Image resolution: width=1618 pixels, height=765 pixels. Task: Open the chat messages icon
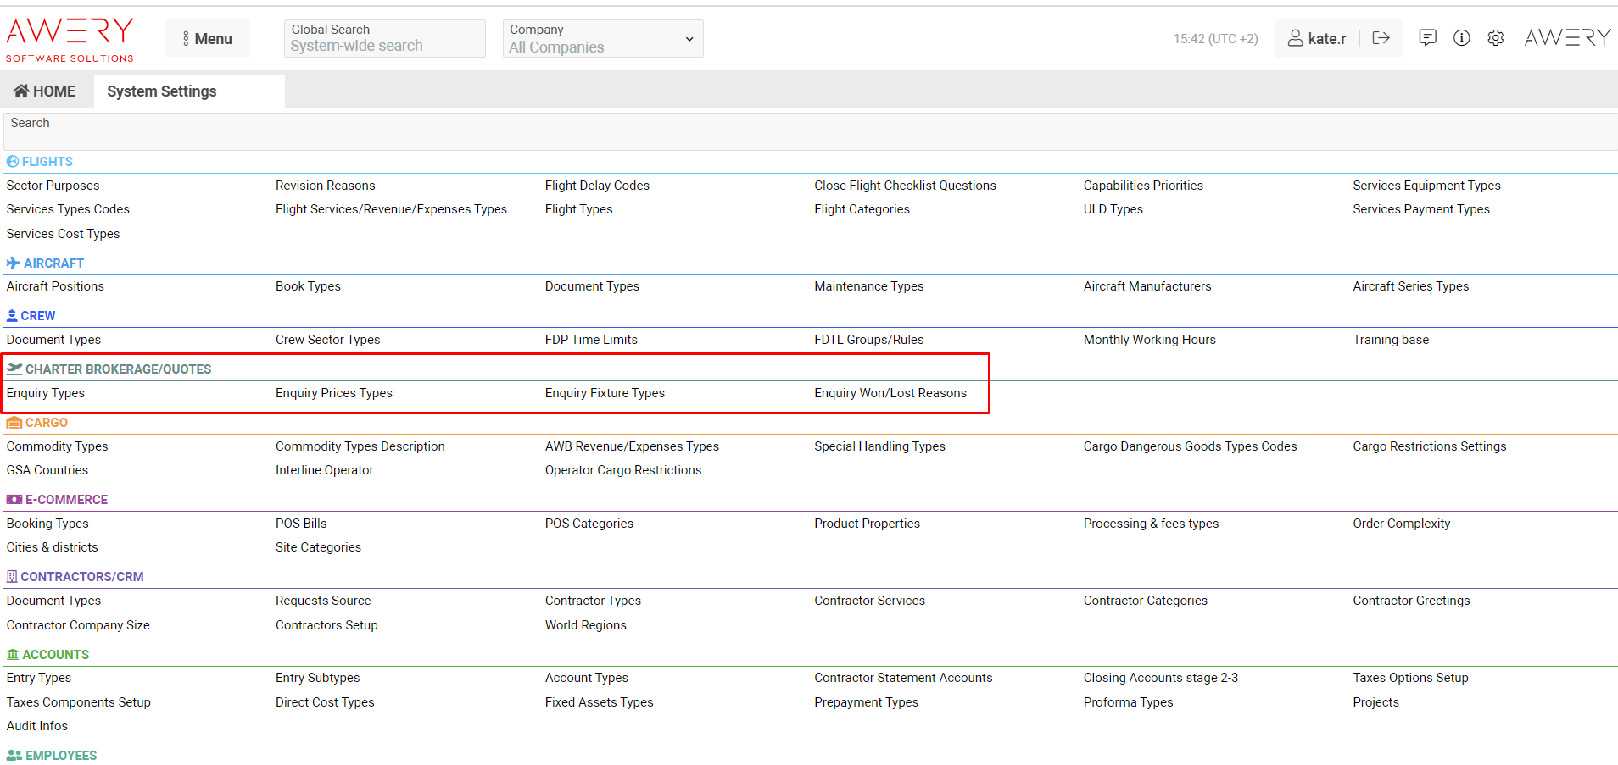pyautogui.click(x=1428, y=38)
